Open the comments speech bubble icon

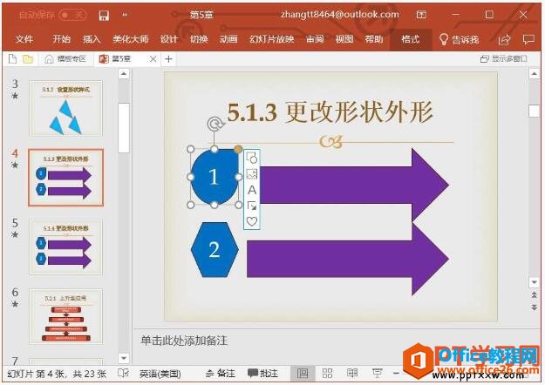tap(528, 39)
